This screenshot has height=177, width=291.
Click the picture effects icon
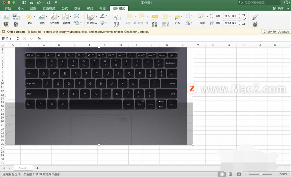click(x=102, y=23)
